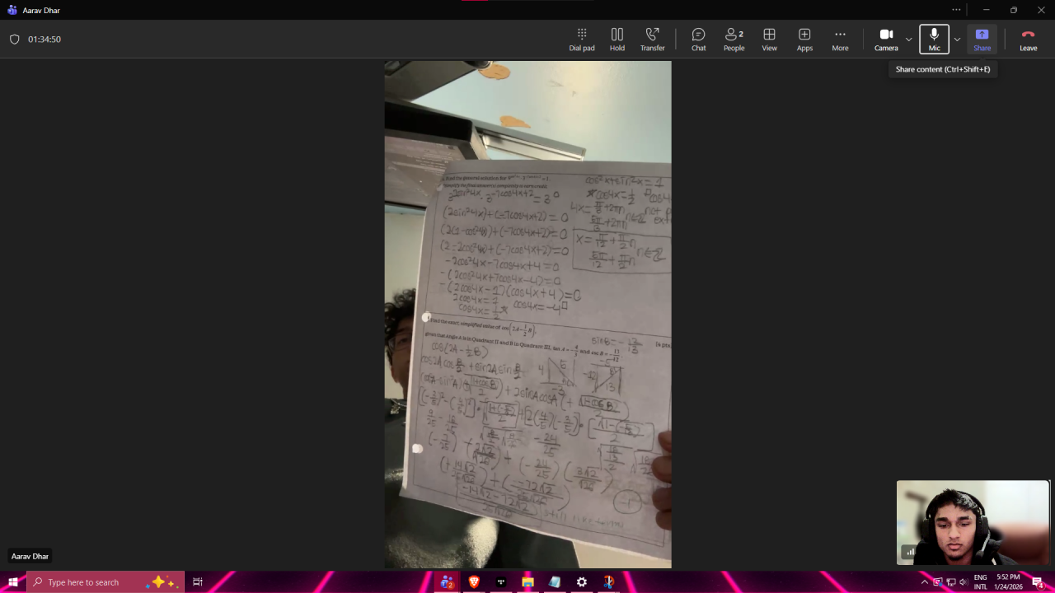Expand microphone options chevron

(x=957, y=39)
